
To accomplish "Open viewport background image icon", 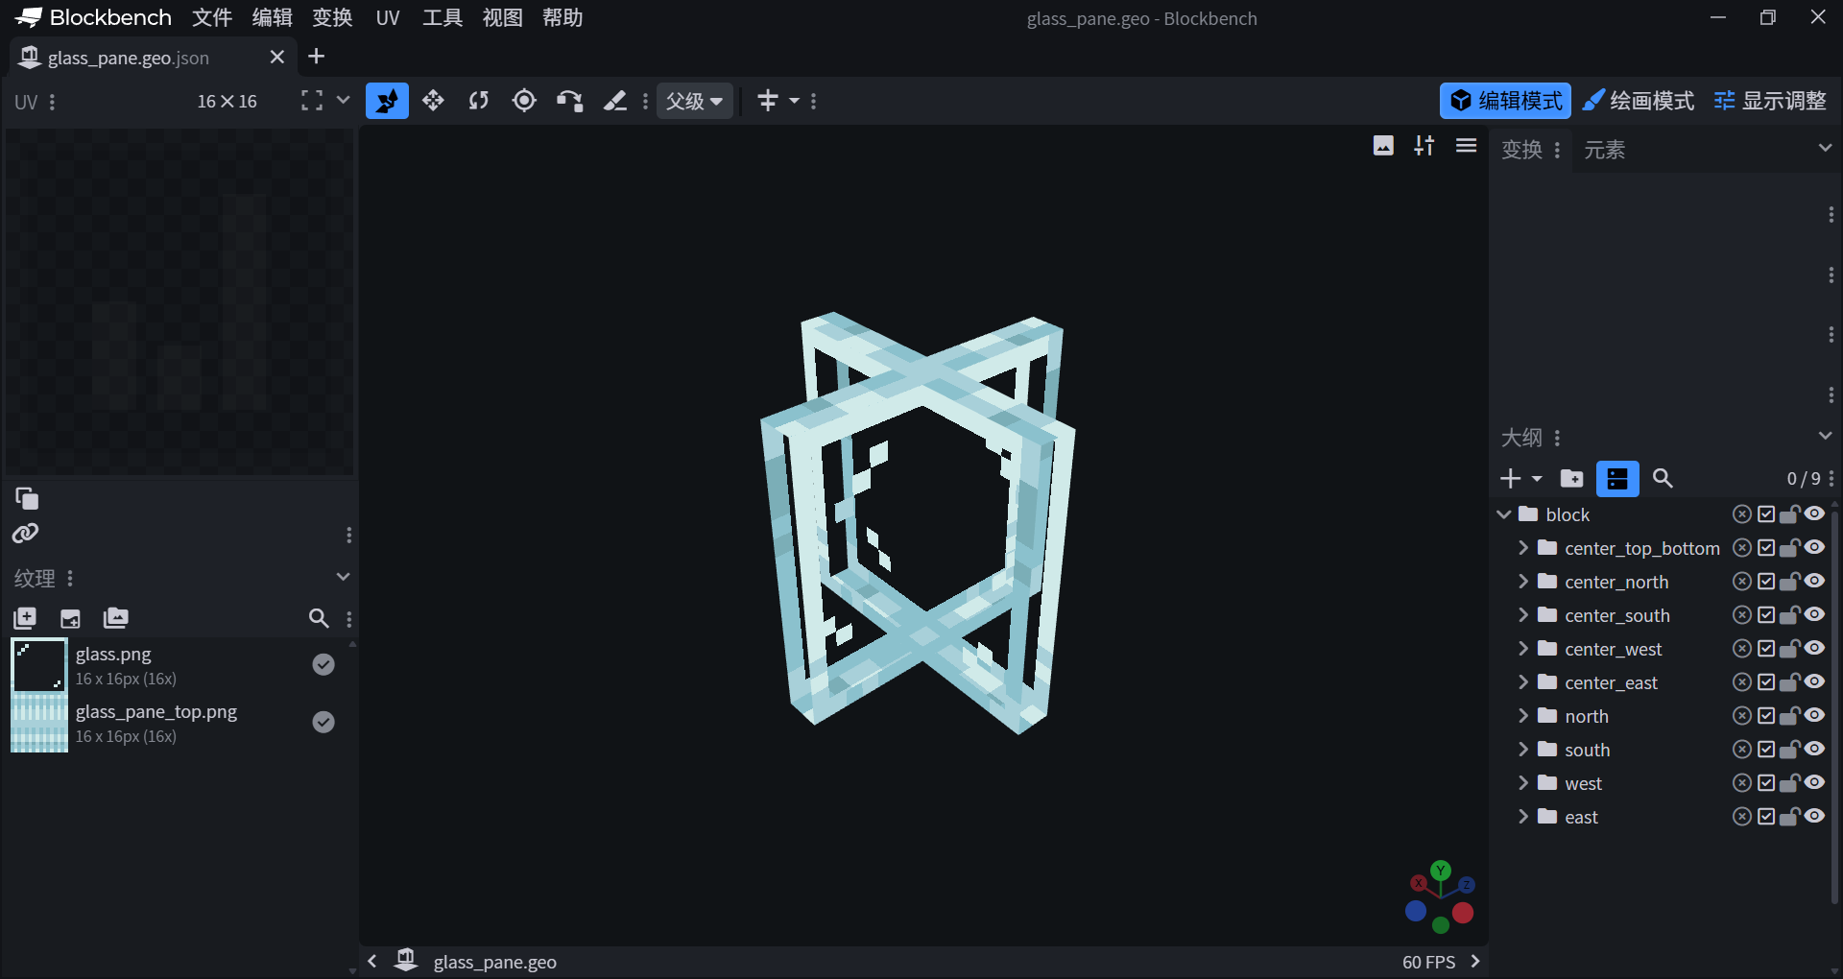I will tap(1383, 146).
